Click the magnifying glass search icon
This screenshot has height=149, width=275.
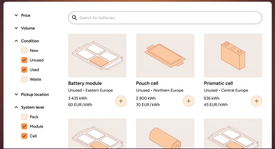coord(75,18)
